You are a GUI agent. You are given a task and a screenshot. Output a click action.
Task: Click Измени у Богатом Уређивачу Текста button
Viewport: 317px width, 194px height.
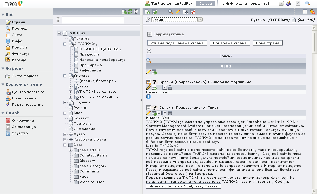[183, 186]
